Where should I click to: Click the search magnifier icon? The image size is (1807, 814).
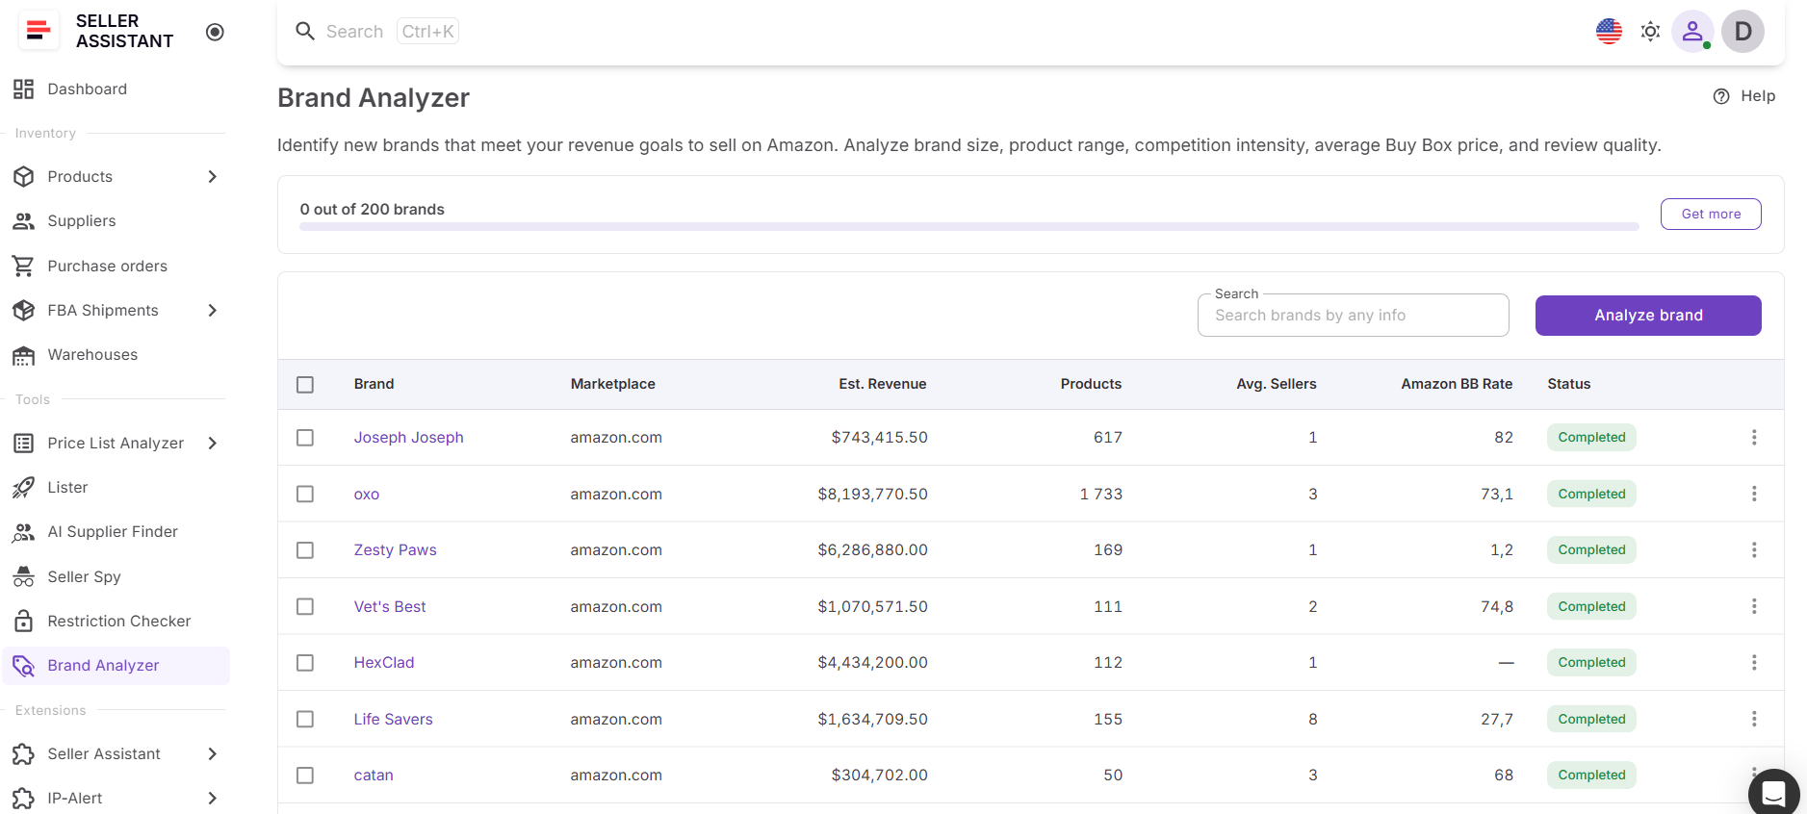pos(305,32)
